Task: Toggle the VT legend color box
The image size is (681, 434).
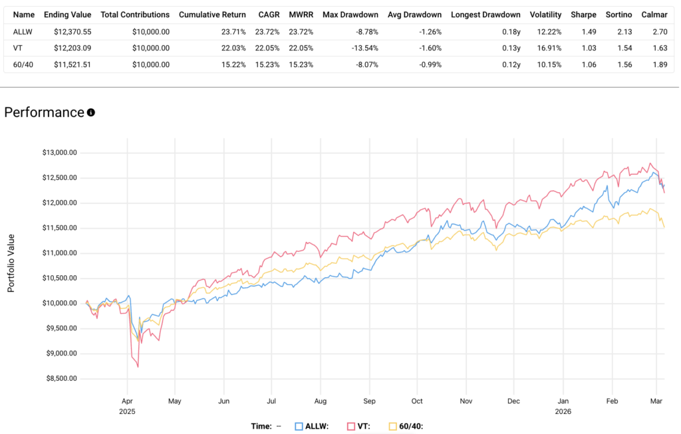Action: (351, 426)
